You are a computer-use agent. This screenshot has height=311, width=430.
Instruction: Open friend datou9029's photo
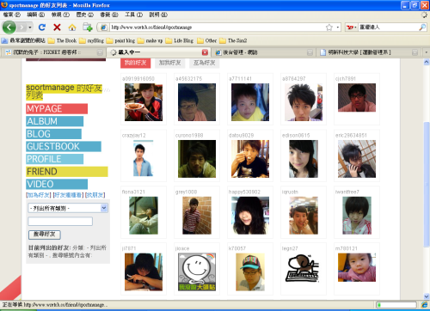(x=250, y=159)
